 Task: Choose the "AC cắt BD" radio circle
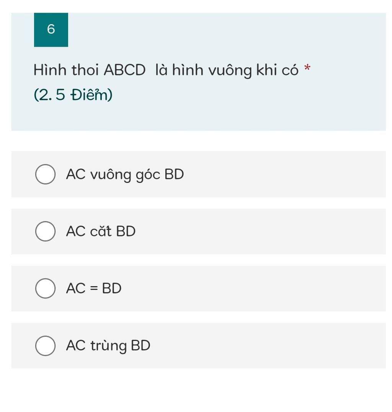tap(45, 231)
